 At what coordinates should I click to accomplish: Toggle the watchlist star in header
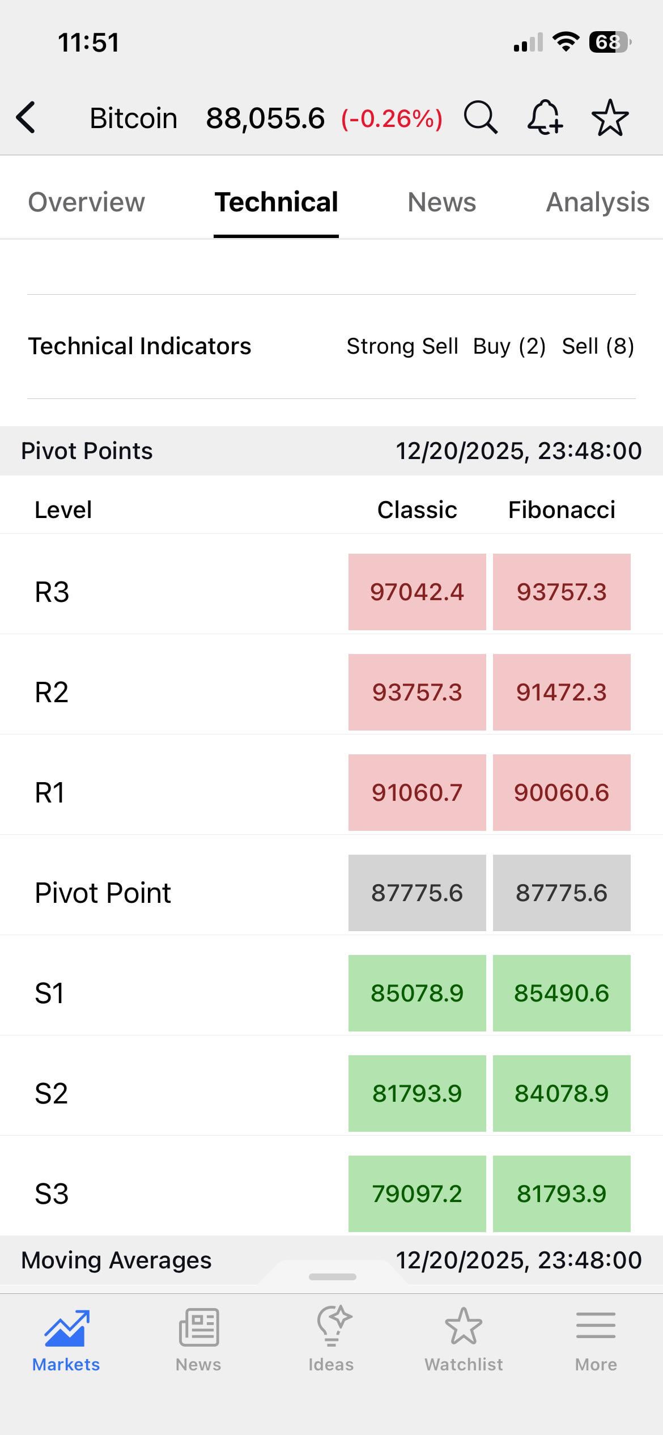[610, 118]
